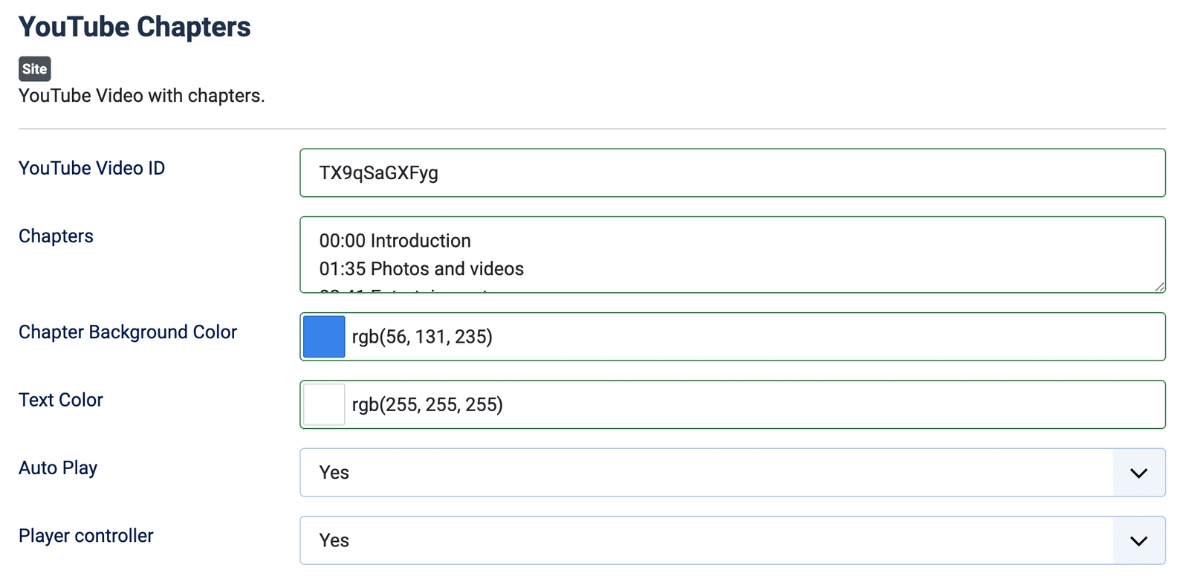Click the Auto Play label
The image size is (1189, 582).
(x=58, y=468)
